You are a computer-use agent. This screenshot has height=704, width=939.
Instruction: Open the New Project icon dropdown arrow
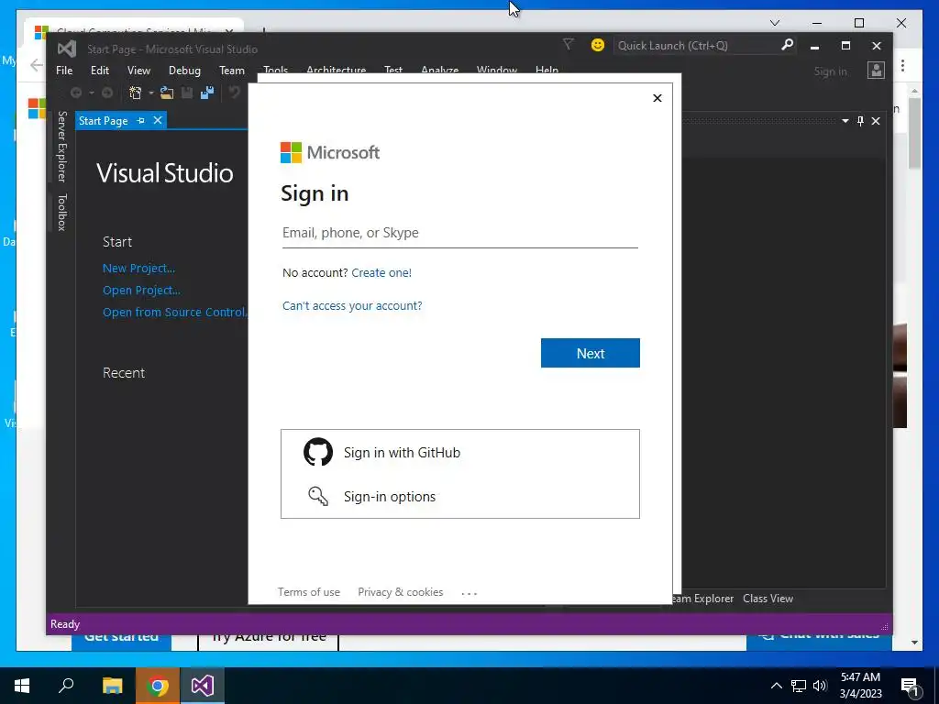pyautogui.click(x=151, y=93)
